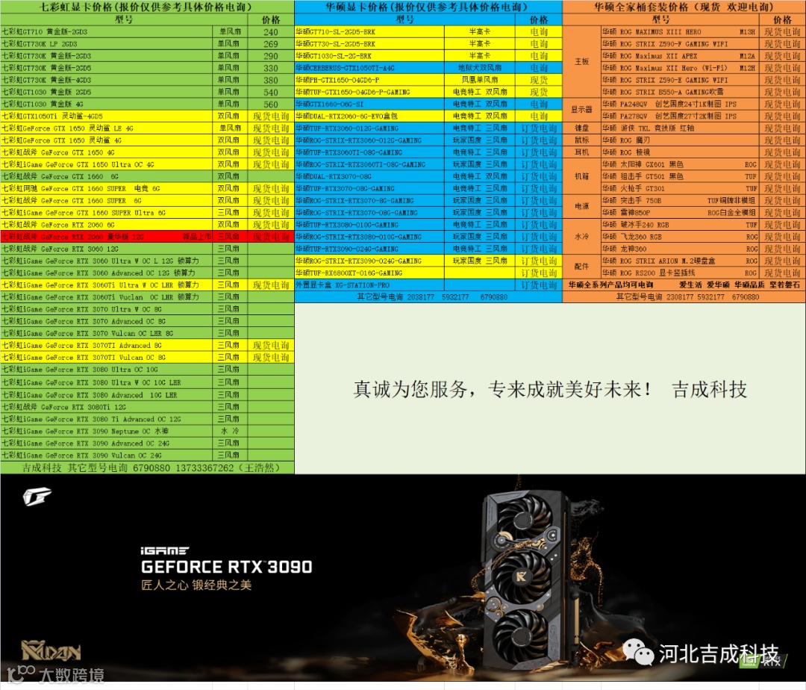Select iGame RTX 3090 Vulcan OC 24G row
806x690 pixels.
coord(147,456)
